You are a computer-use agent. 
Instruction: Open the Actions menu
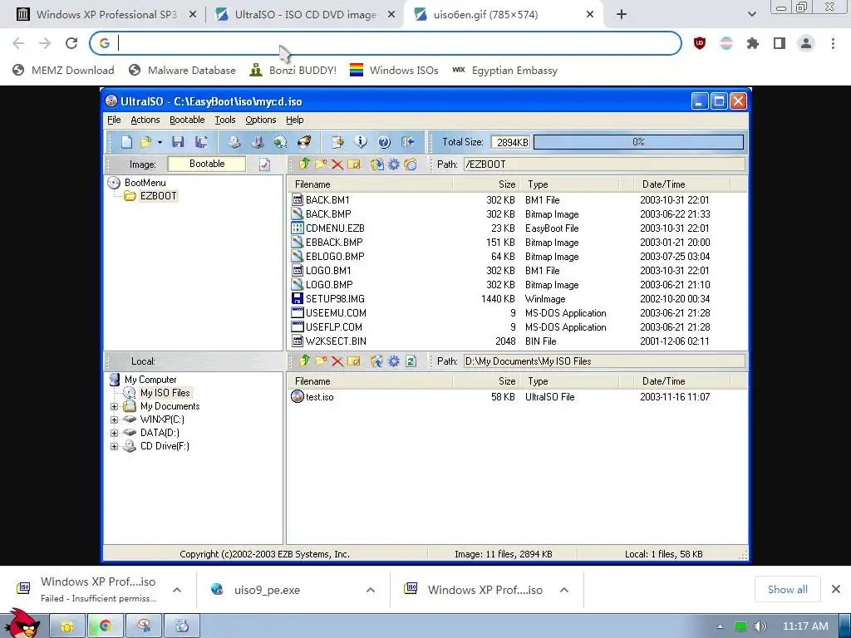145,120
